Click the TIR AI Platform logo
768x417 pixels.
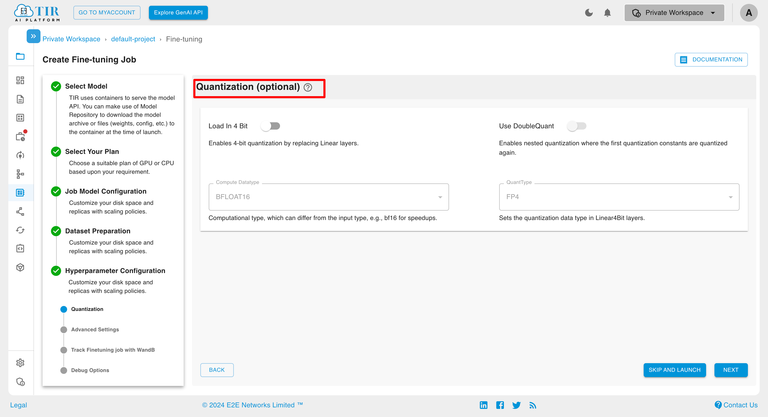click(37, 13)
